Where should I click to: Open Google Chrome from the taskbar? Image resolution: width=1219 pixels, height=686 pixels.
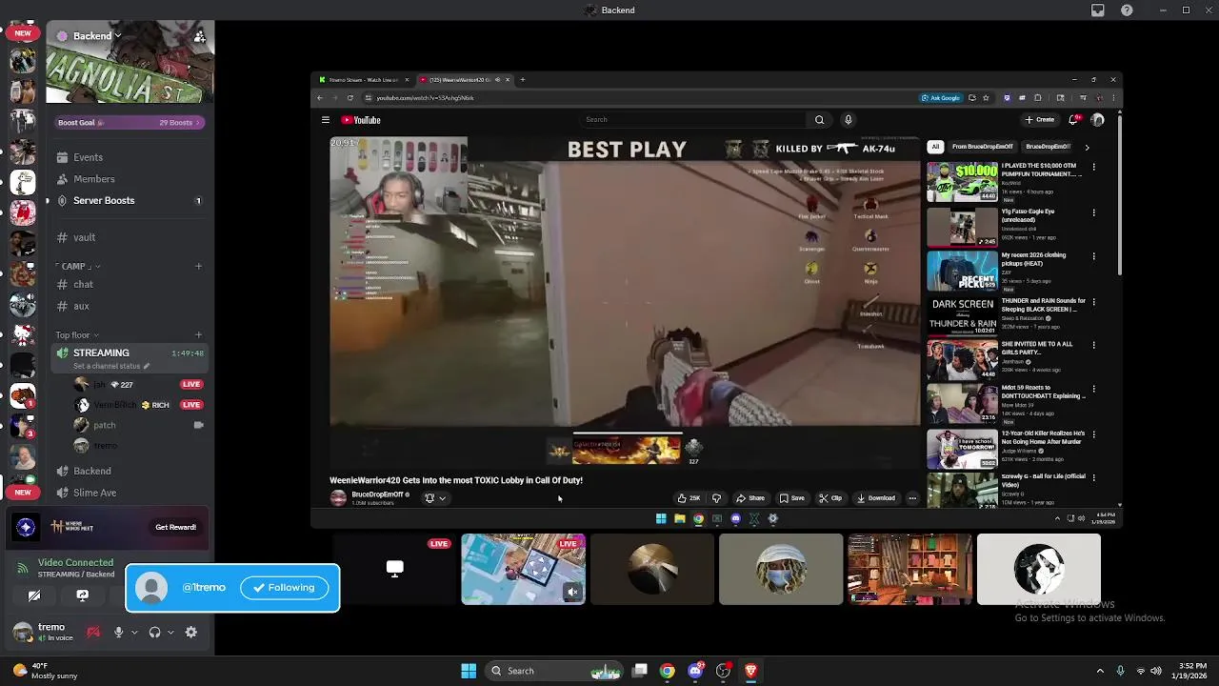[668, 671]
